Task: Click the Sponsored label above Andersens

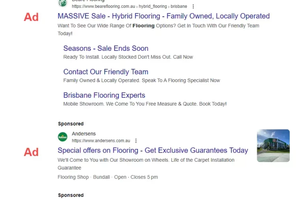Action: pyautogui.click(x=71, y=124)
